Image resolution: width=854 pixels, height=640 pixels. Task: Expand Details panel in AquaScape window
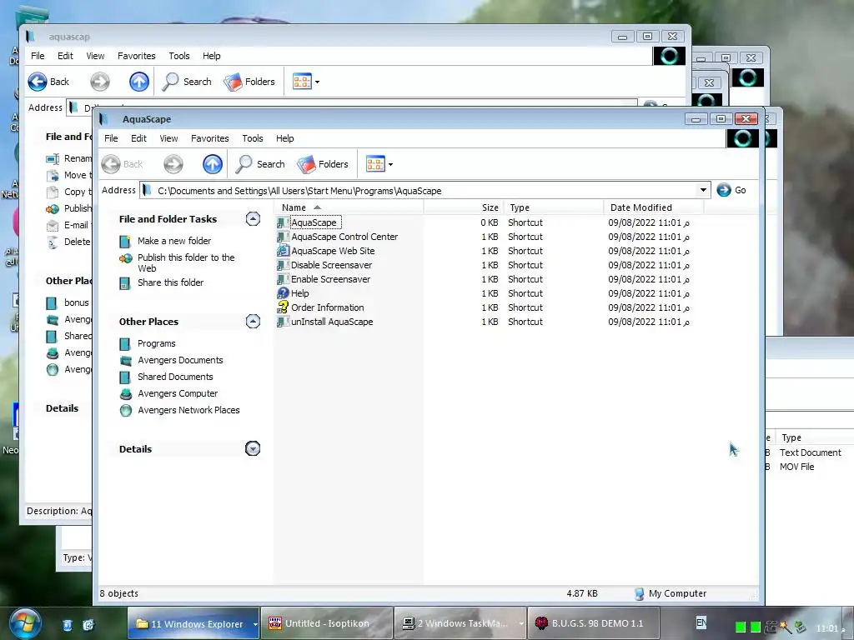[253, 448]
